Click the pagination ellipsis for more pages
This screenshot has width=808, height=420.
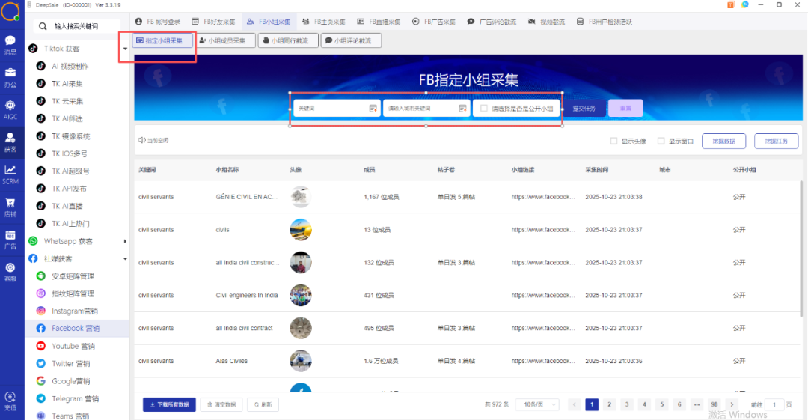tap(697, 404)
